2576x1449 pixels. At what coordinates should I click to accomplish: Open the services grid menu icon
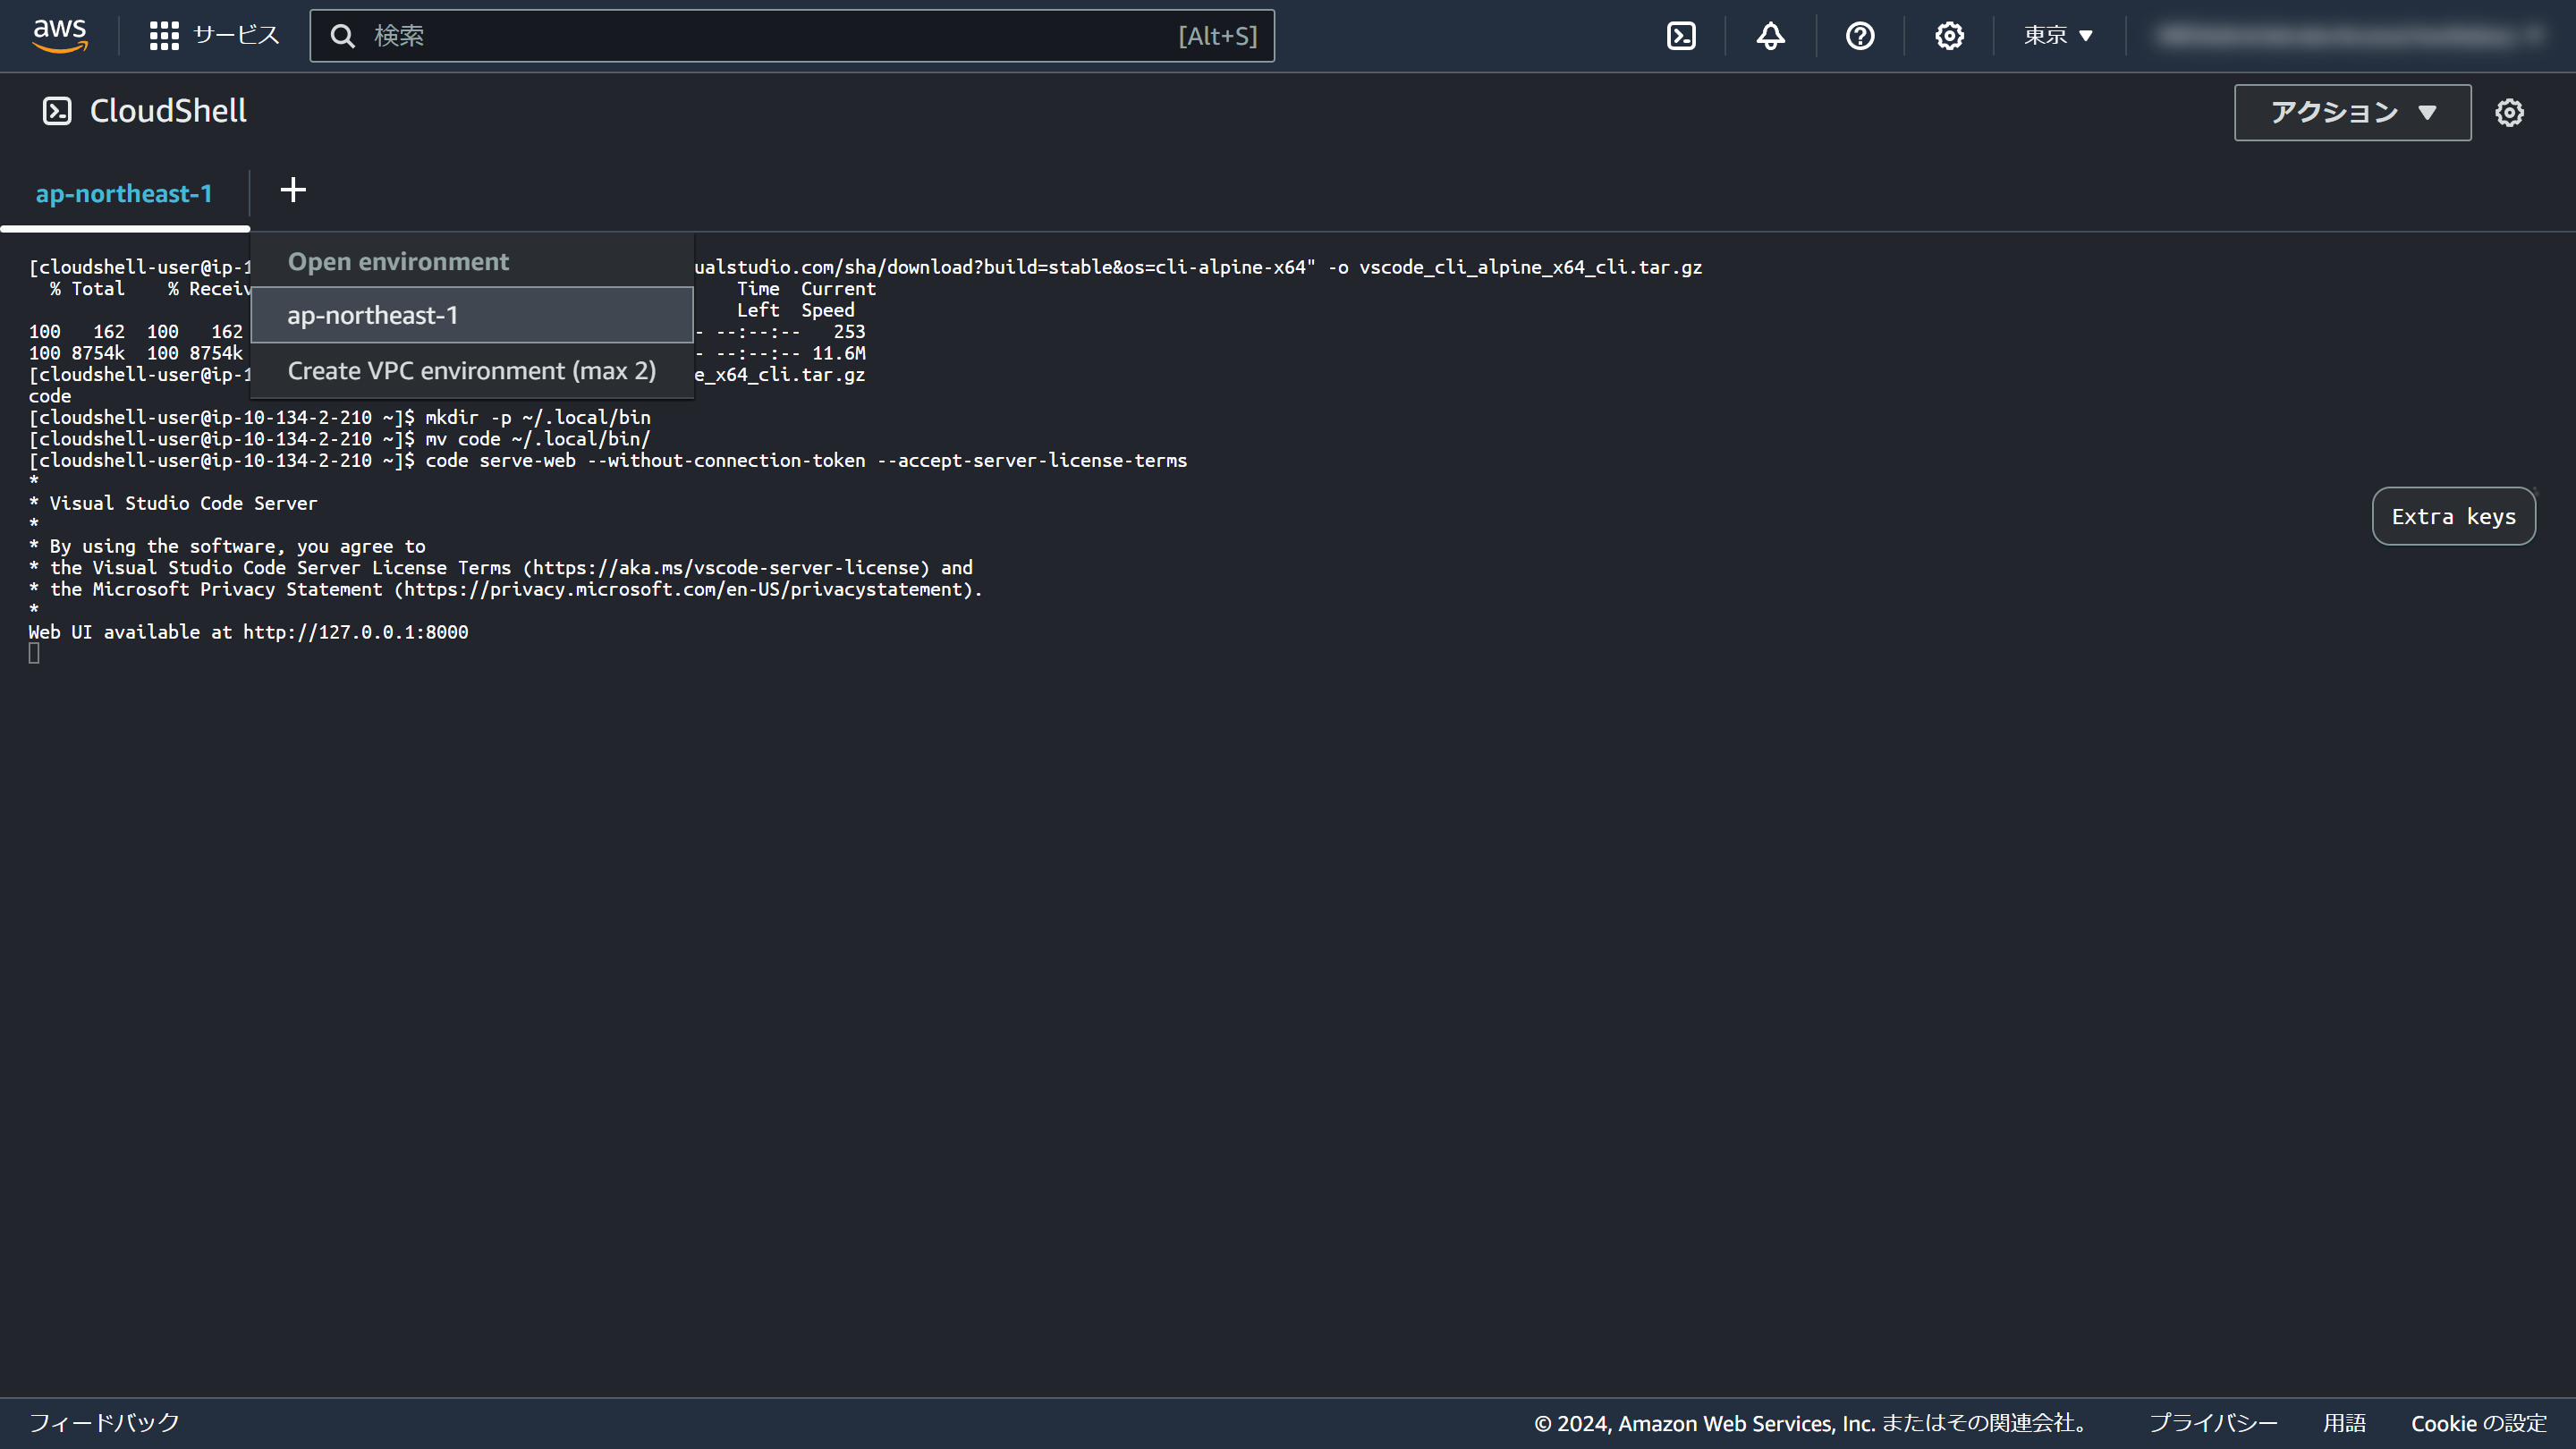tap(163, 36)
